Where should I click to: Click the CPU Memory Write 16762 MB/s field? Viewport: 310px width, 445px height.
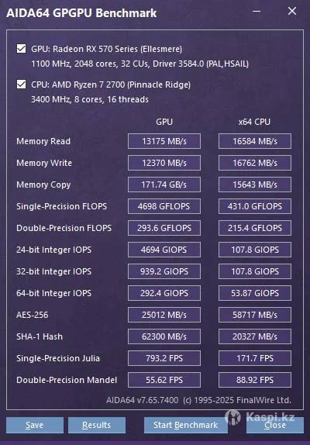click(255, 163)
